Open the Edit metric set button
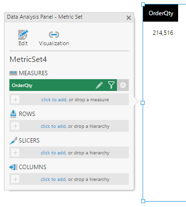 coord(23,38)
